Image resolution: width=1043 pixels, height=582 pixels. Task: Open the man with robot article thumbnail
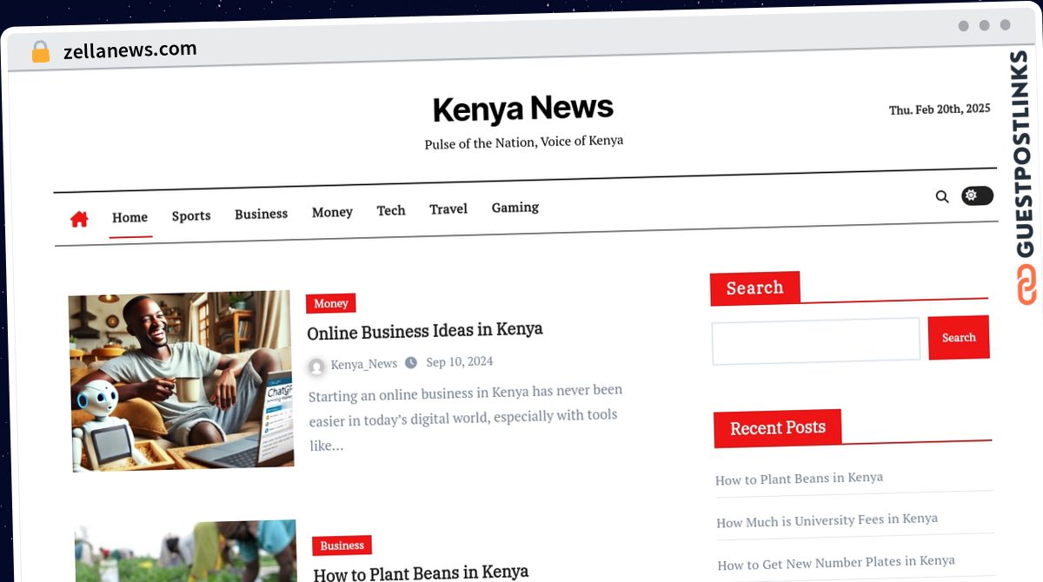(181, 380)
